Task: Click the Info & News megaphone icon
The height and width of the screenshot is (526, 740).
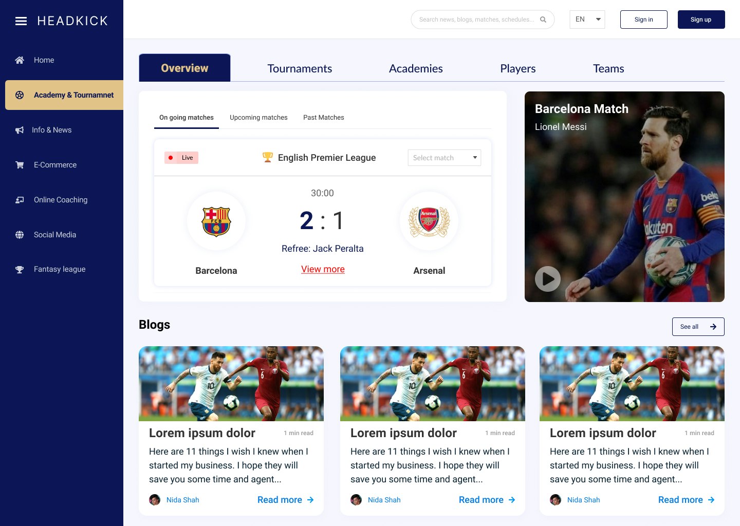Action: pyautogui.click(x=20, y=130)
